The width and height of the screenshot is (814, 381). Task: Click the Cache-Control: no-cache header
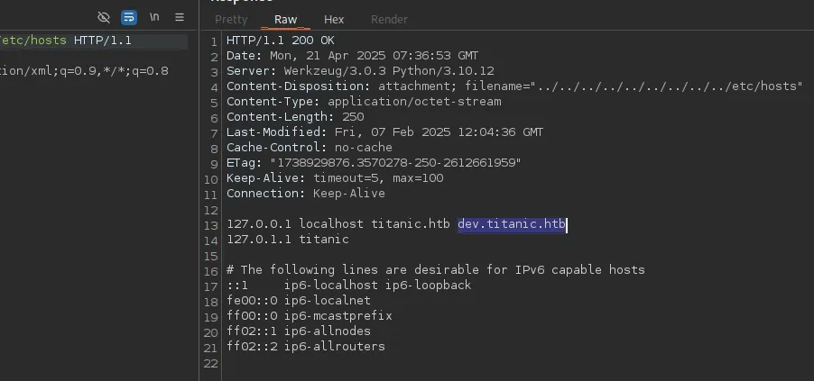pos(309,148)
